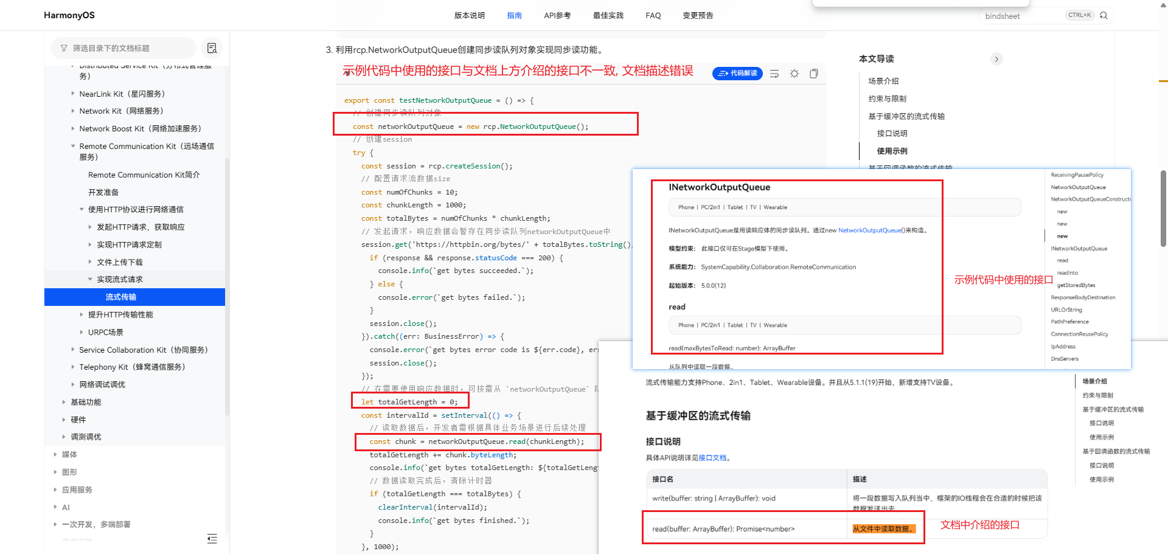1168x554 pixels.
Task: Jump to 约束与限制 in 本文导读
Action: [888, 99]
